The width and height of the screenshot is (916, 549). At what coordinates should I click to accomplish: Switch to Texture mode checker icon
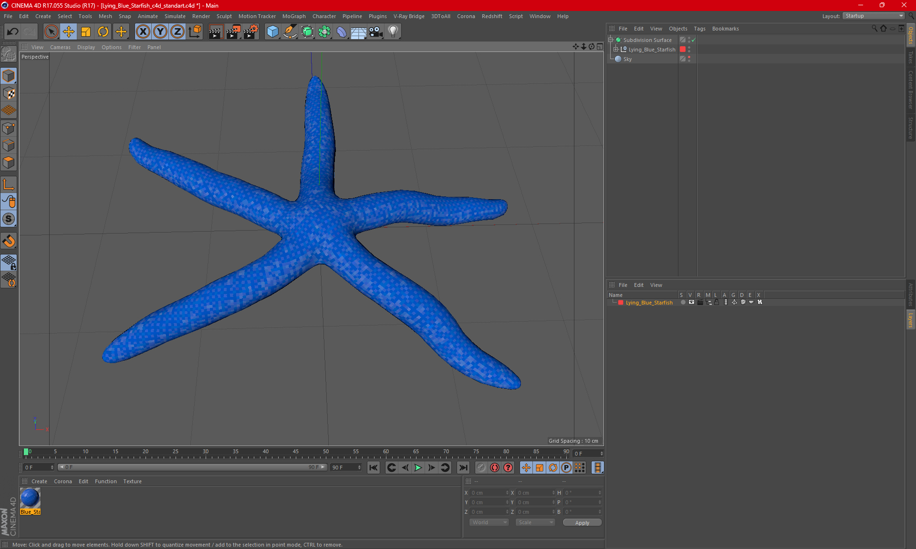9,93
